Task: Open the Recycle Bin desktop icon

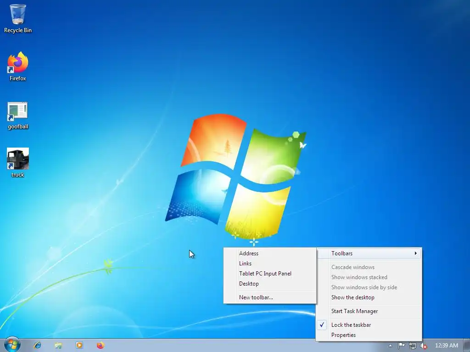Action: 18,18
